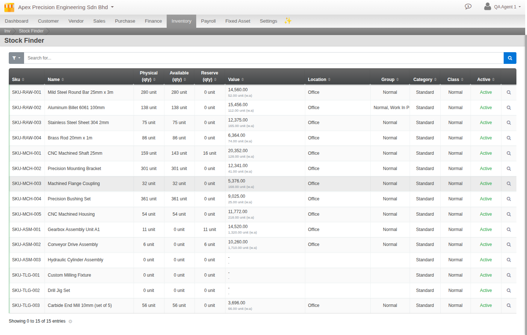View details for SKU-TLG-001 magnifier

click(509, 275)
